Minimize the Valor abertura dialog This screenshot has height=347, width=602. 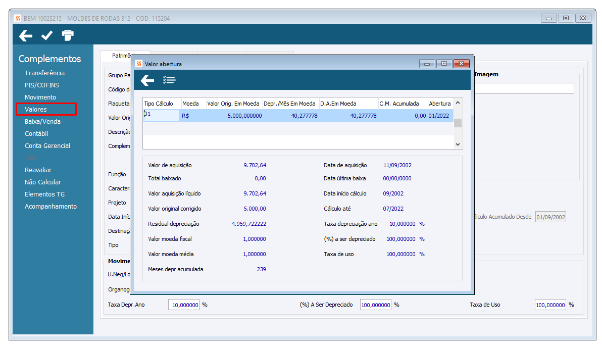pos(427,64)
